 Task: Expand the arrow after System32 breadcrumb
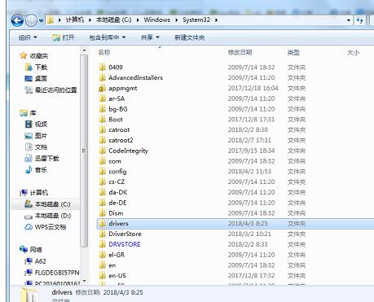click(x=216, y=20)
